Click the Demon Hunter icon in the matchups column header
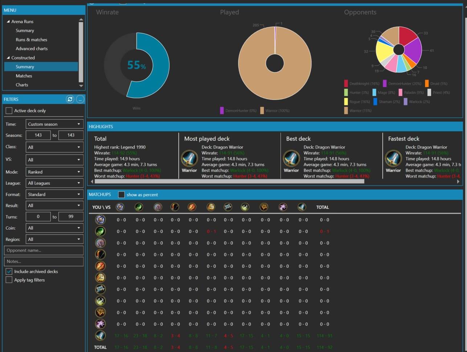 click(x=139, y=207)
